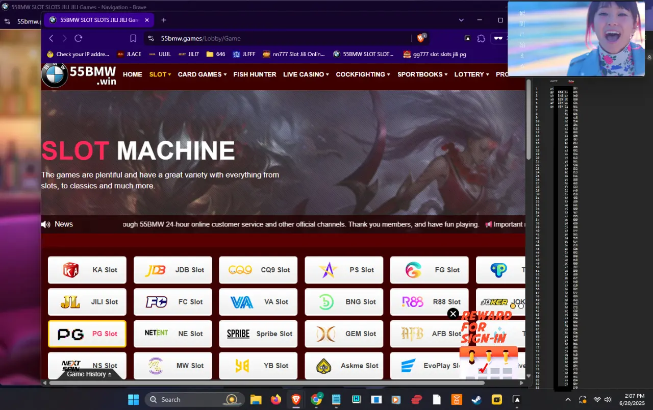Open the JILI7 bookmark
Image resolution: width=653 pixels, height=410 pixels.
189,54
